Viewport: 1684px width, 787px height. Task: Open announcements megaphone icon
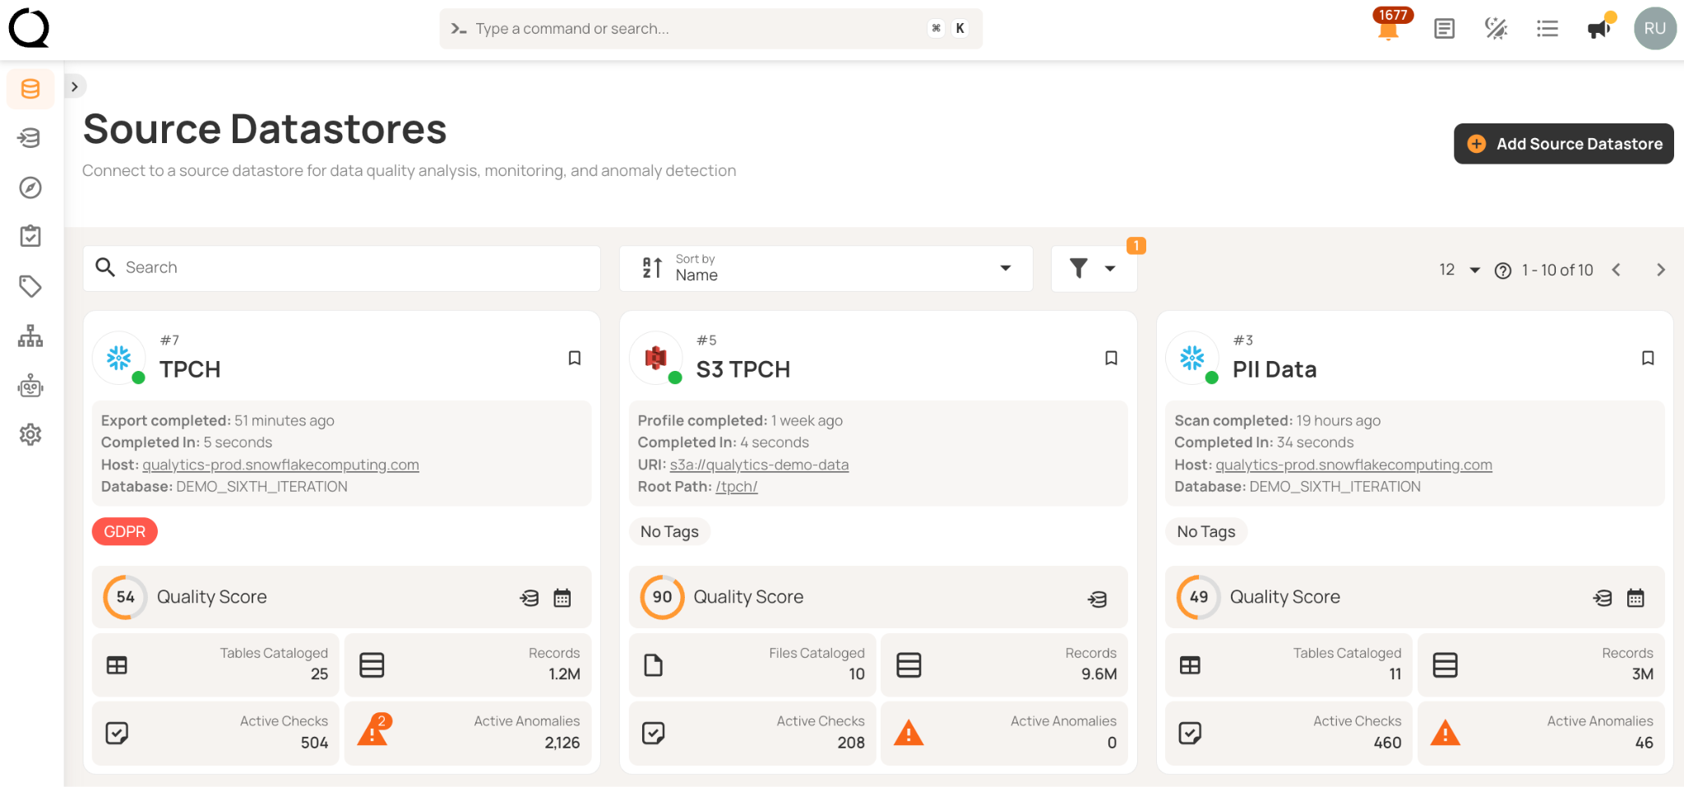[x=1599, y=29]
